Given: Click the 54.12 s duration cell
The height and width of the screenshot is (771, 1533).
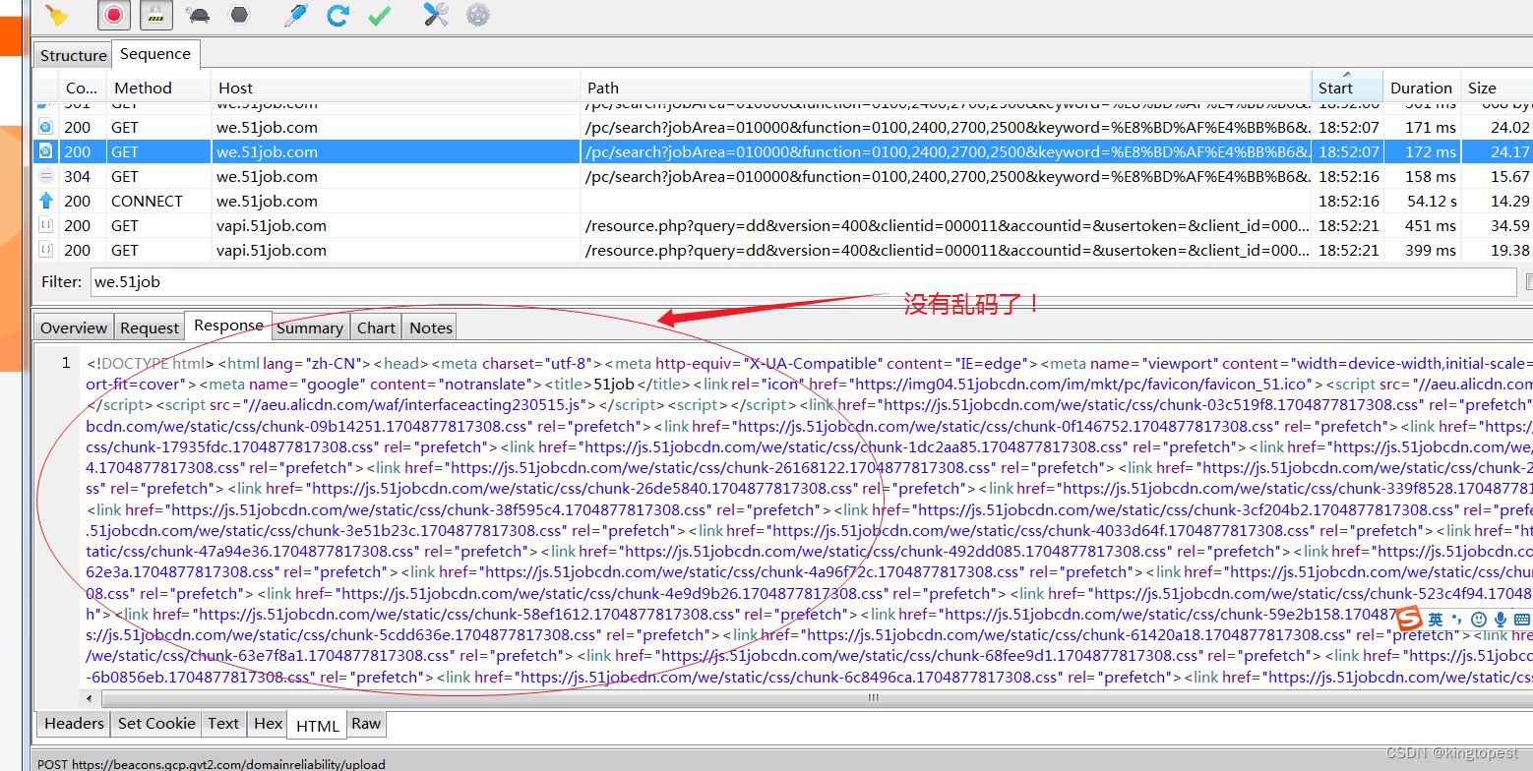Looking at the screenshot, I should [x=1432, y=202].
